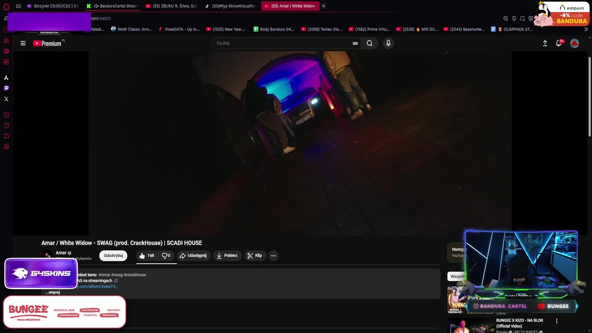Take a snapshot with the capture icon
Image resolution: width=592 pixels, height=333 pixels.
pos(522,18)
